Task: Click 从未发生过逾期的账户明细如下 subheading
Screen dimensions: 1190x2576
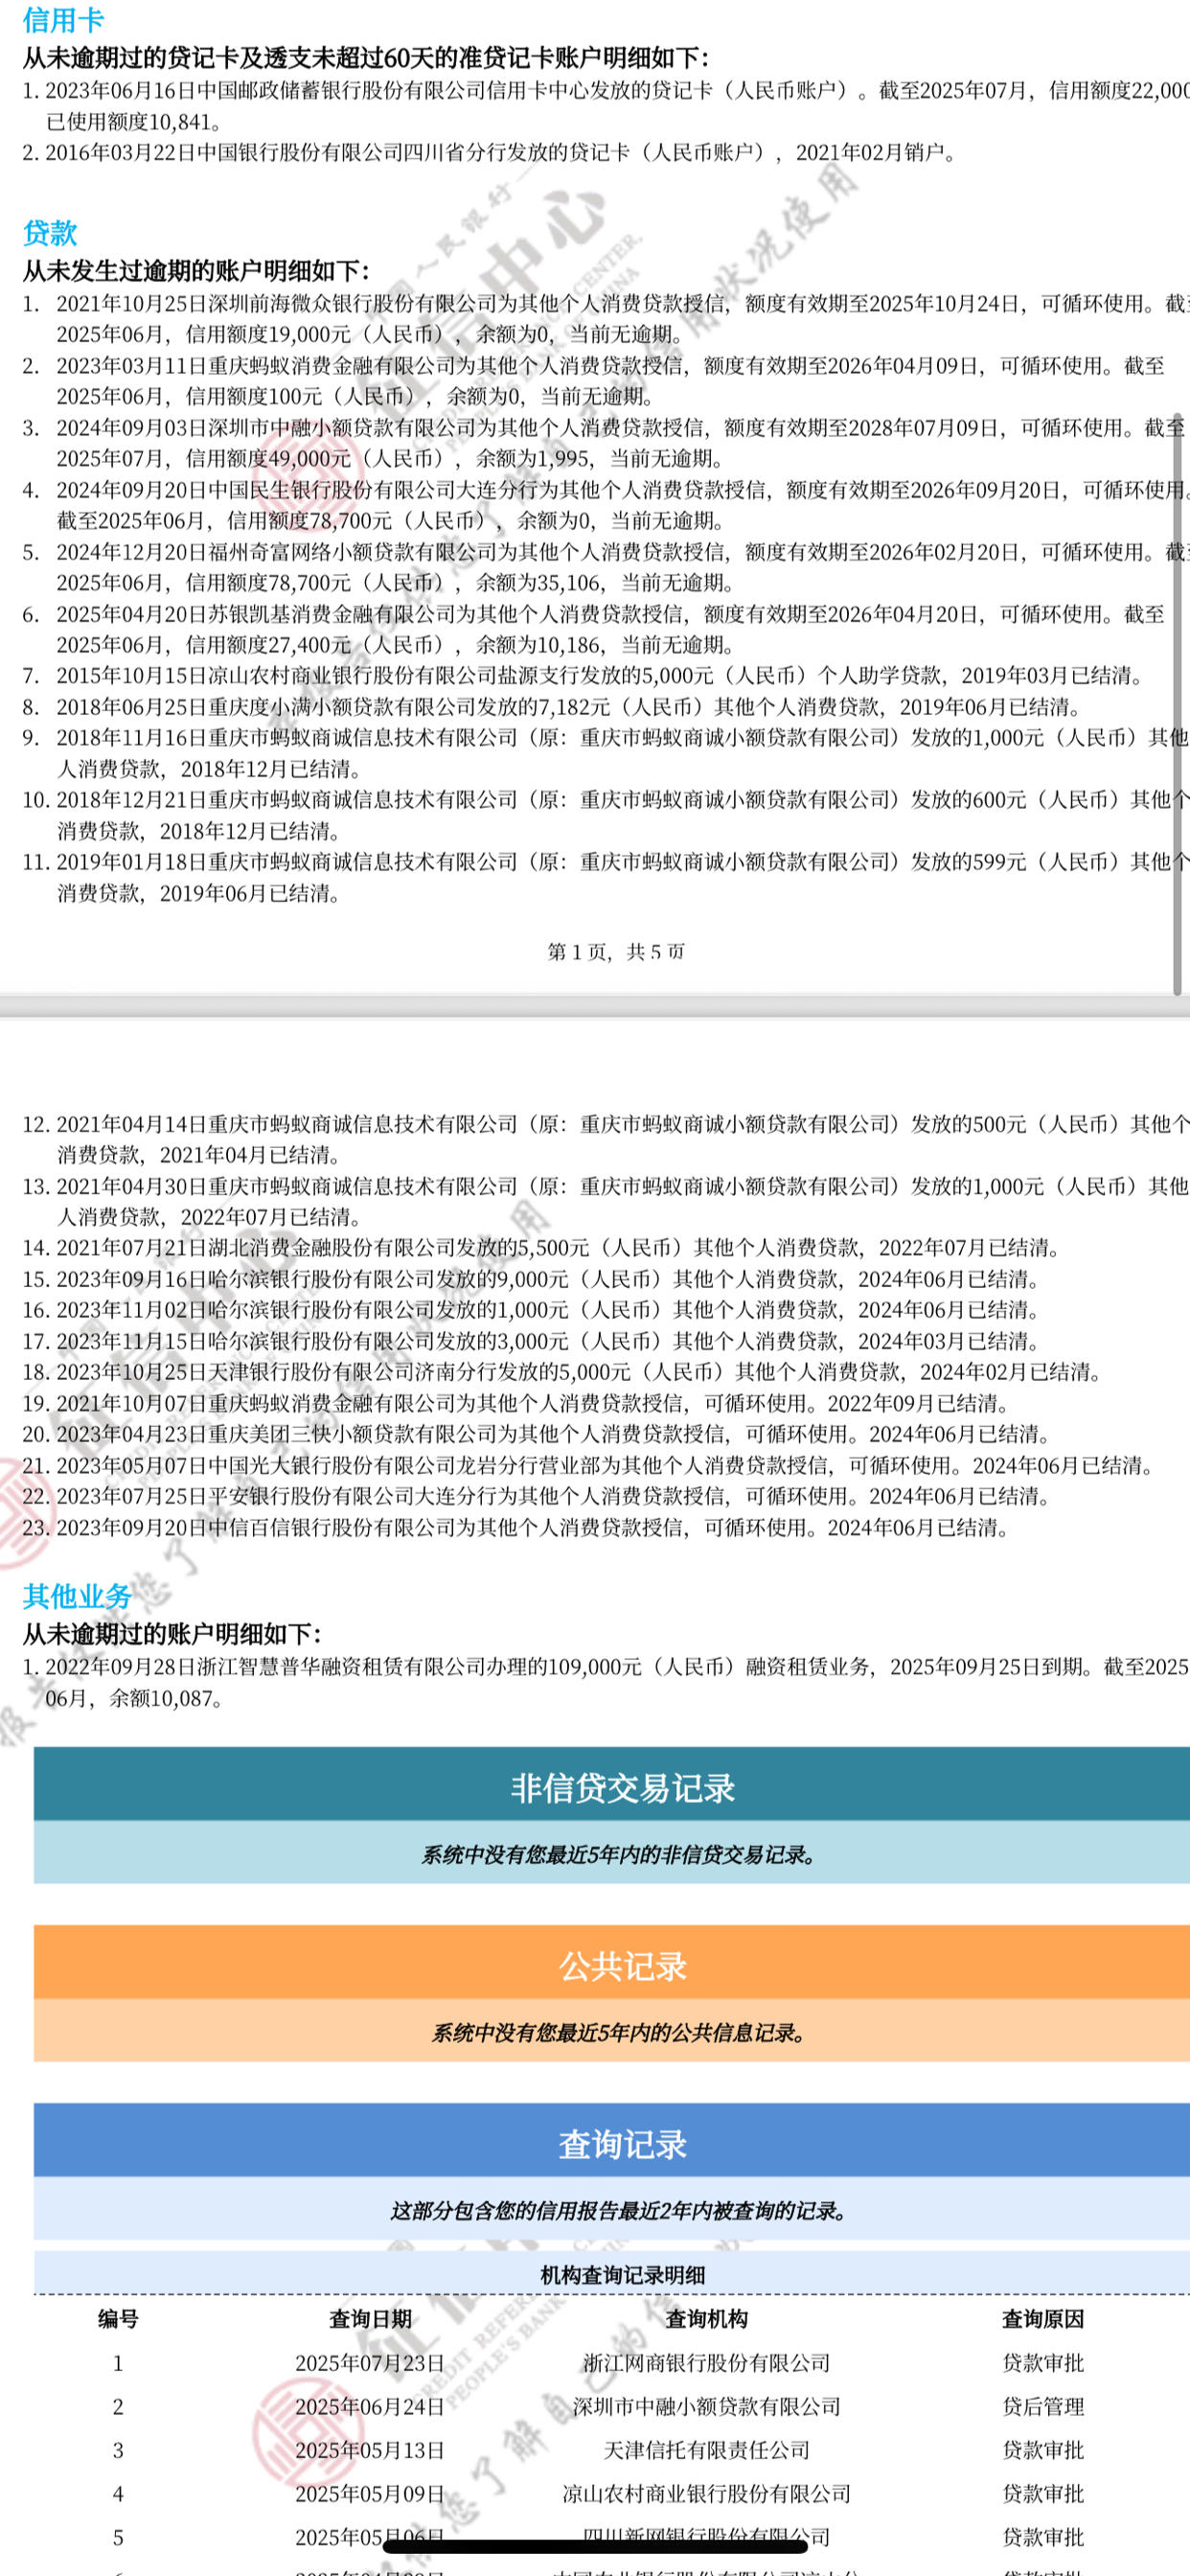Action: (195, 270)
